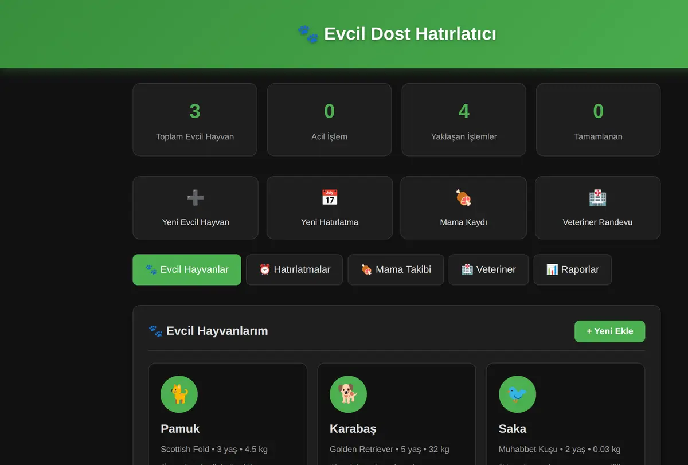Click the pet name Saka
This screenshot has height=465, width=688.
[x=513, y=429]
